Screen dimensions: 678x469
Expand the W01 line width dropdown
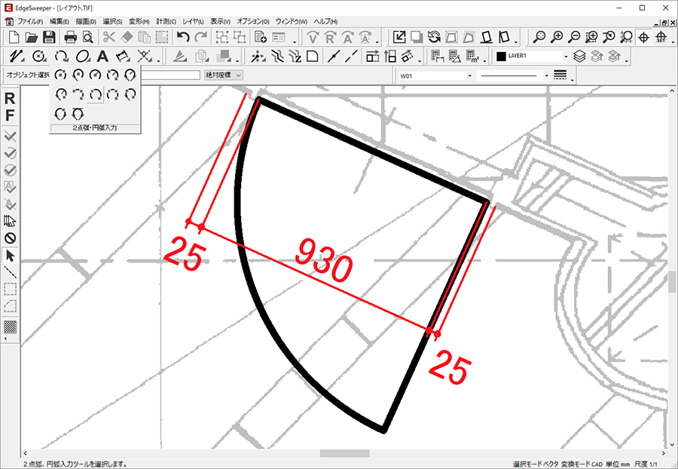tap(469, 75)
